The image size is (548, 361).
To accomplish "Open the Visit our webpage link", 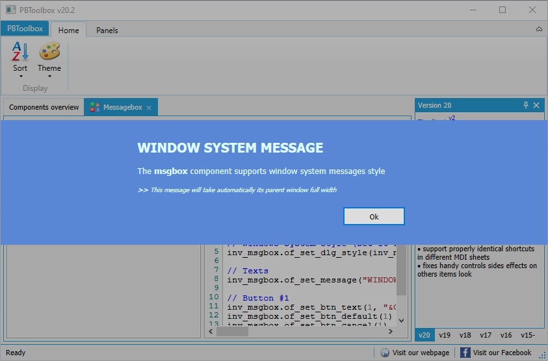I will 421,353.
